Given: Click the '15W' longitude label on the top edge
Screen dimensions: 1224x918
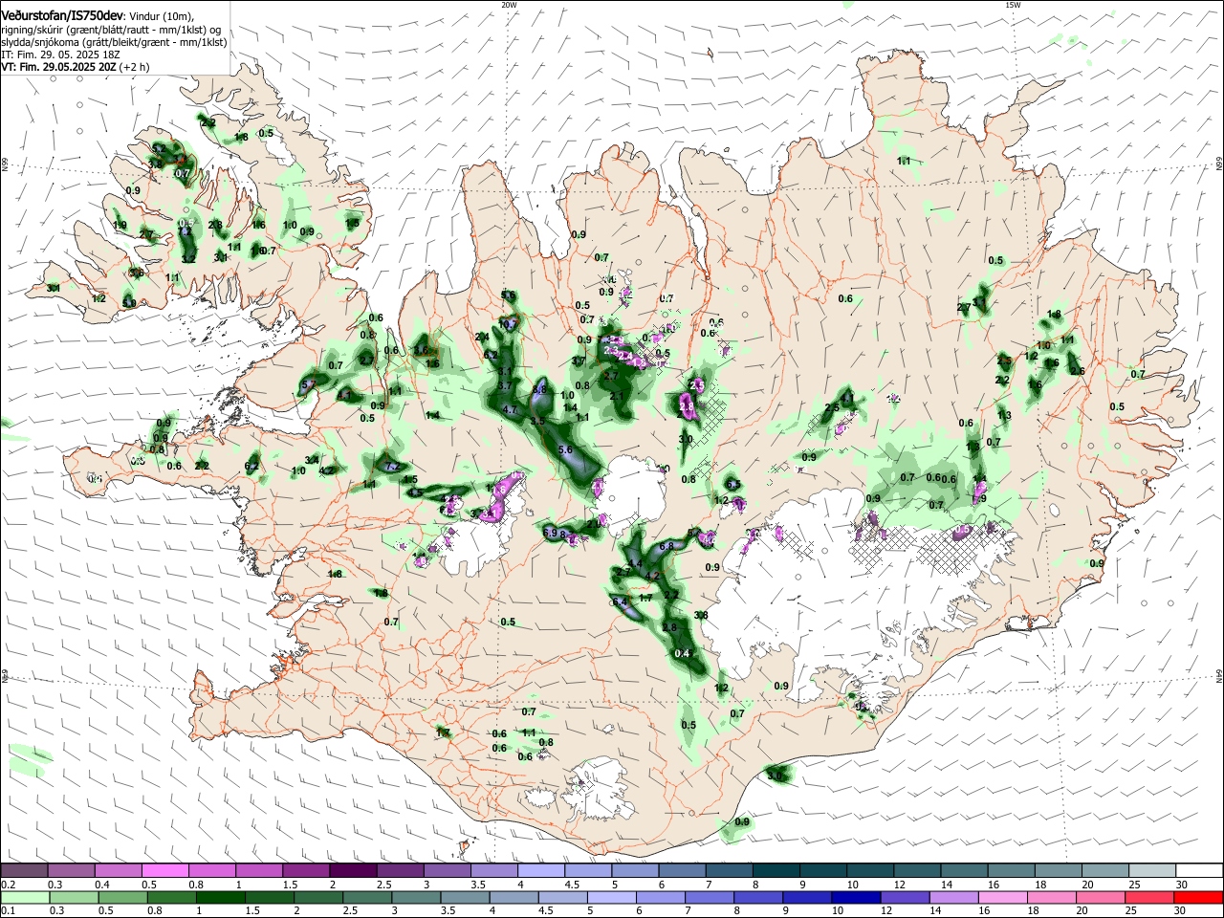Looking at the screenshot, I should coord(1013,4).
